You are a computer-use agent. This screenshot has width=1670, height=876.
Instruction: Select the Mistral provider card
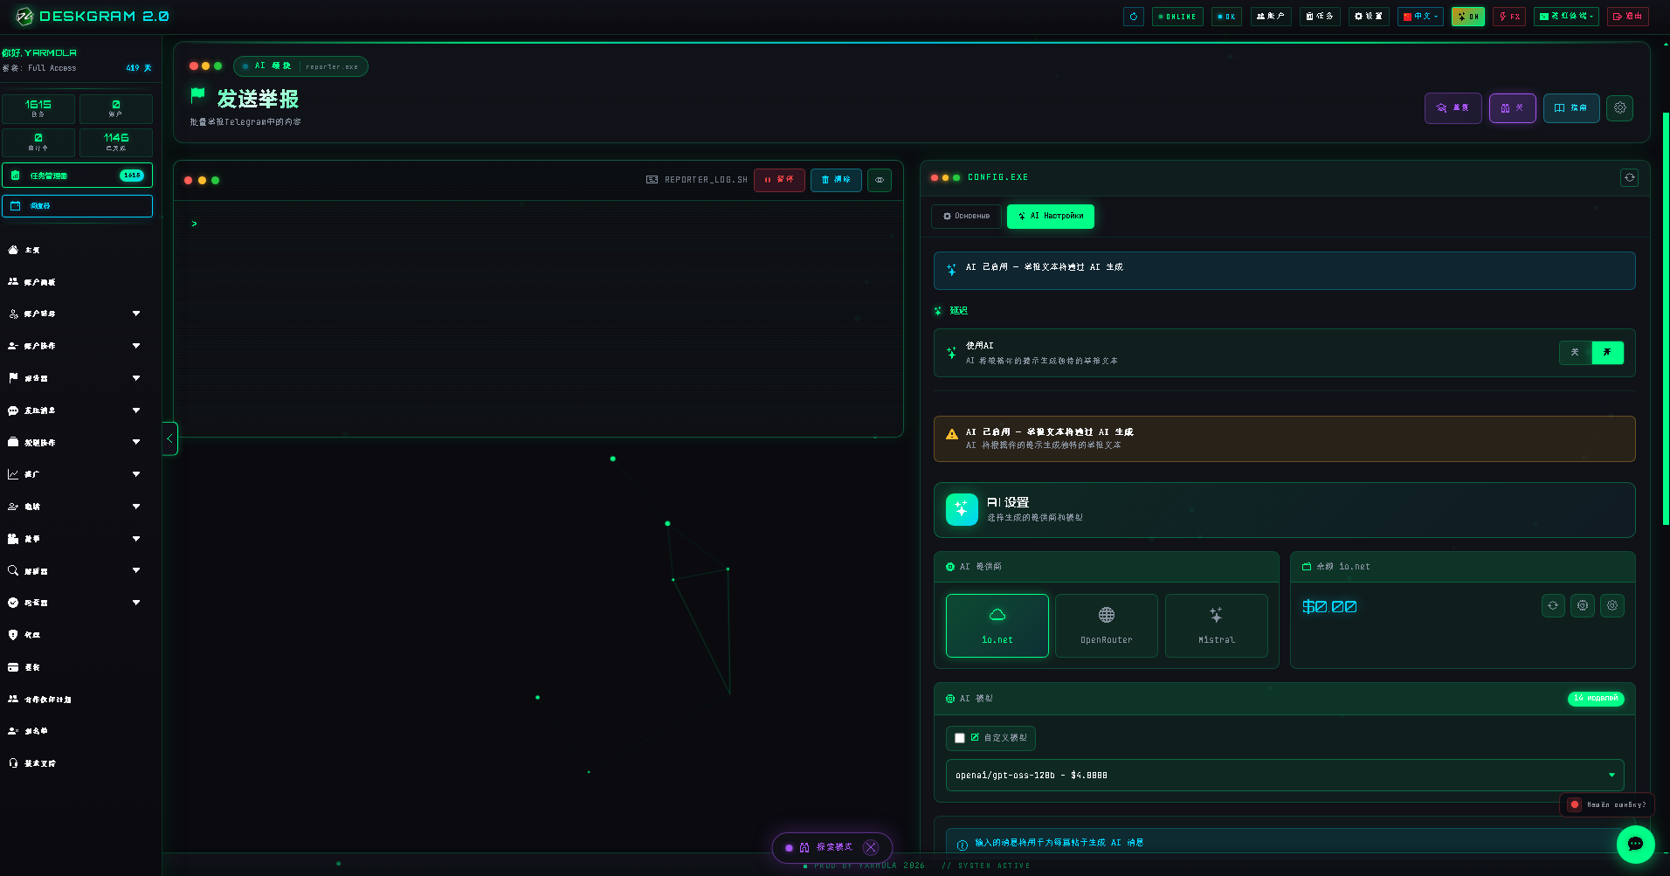1216,625
